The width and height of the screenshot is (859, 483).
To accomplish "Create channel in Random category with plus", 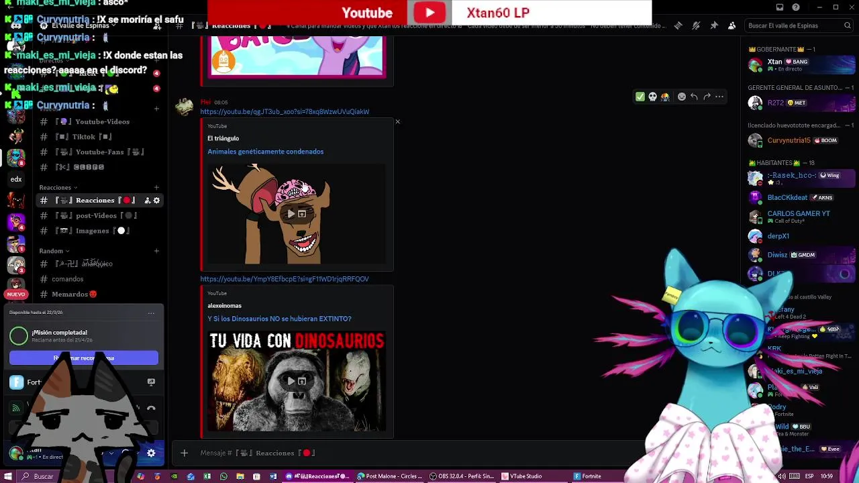I will click(156, 251).
